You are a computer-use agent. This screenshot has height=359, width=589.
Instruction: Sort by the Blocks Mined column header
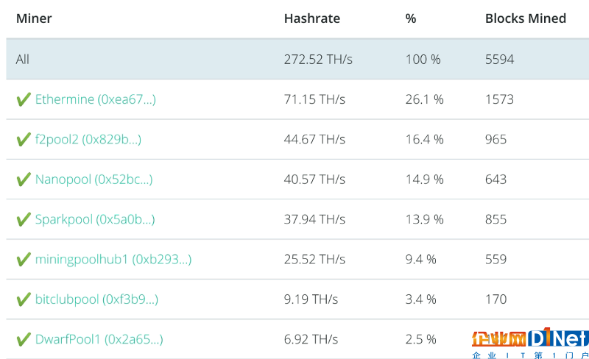[526, 18]
